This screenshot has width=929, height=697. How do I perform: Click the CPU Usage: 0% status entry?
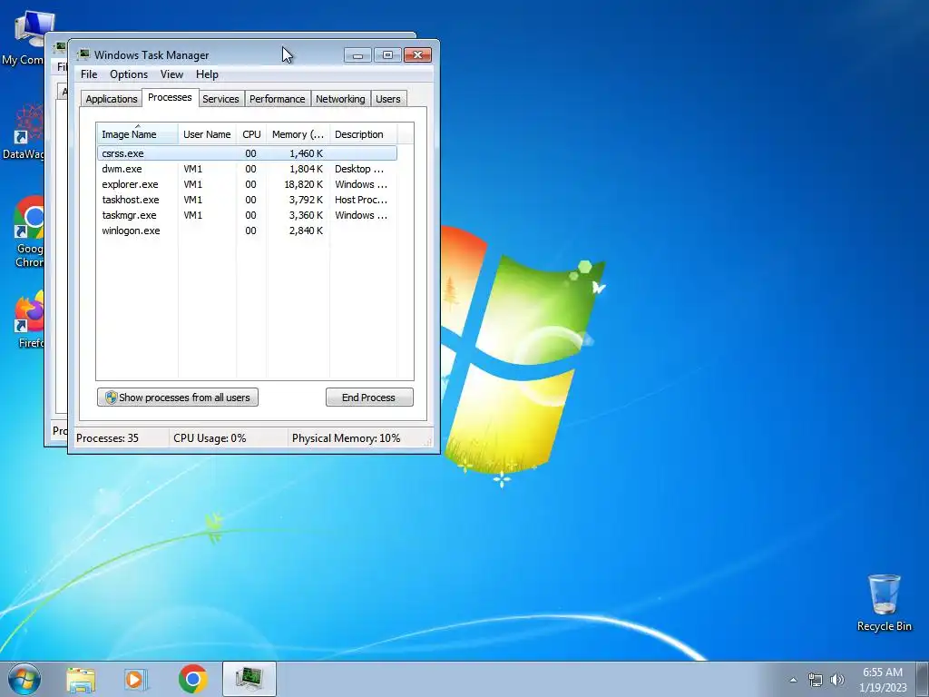pos(210,438)
